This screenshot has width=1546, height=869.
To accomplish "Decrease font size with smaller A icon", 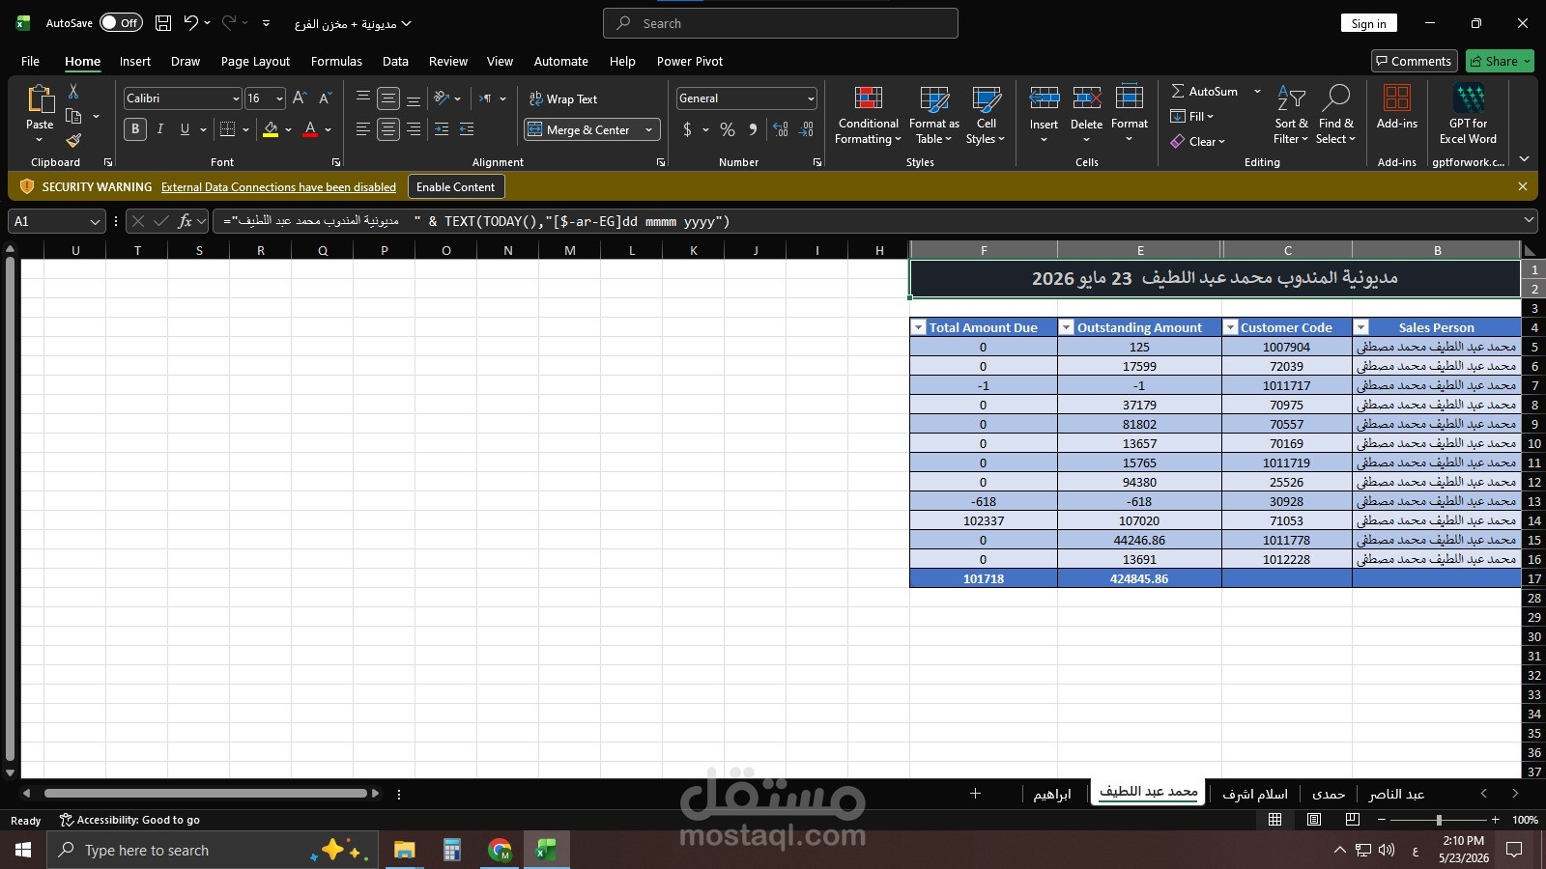I will 325,98.
